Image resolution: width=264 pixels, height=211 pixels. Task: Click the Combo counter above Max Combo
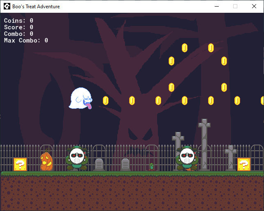[19, 34]
